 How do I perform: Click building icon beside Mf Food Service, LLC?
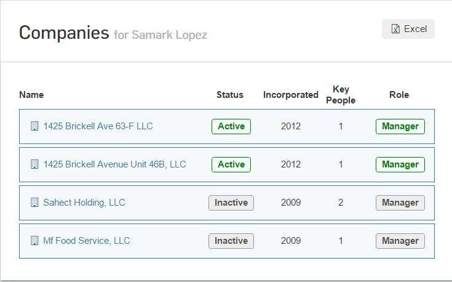click(34, 240)
